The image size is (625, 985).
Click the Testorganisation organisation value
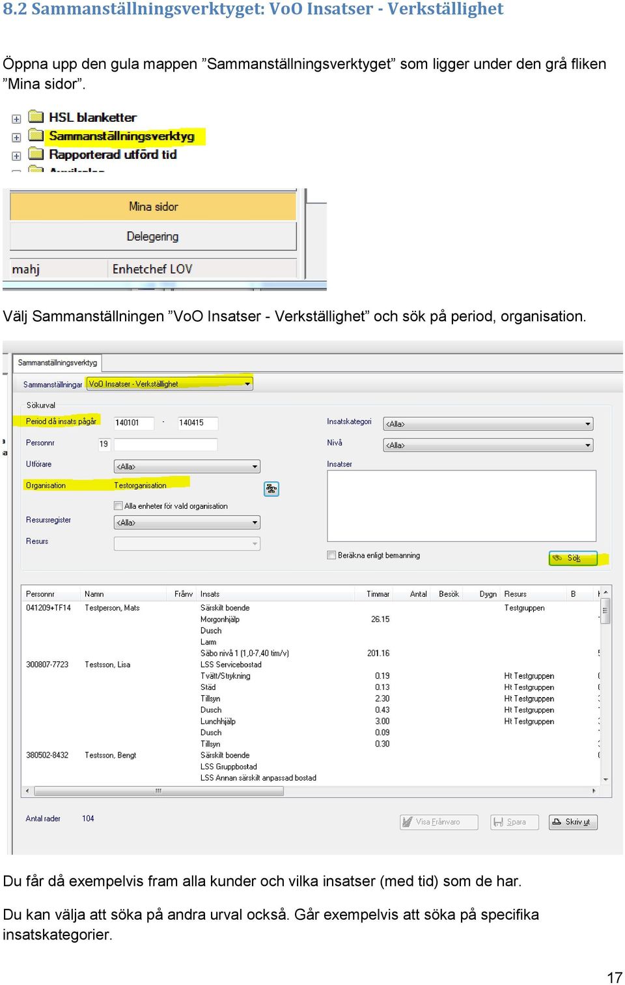point(140,485)
